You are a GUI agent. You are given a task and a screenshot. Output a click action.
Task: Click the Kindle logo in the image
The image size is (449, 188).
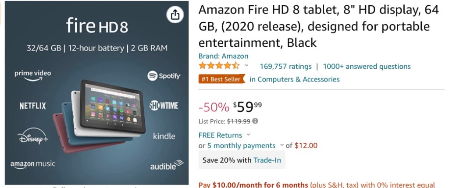point(164,136)
